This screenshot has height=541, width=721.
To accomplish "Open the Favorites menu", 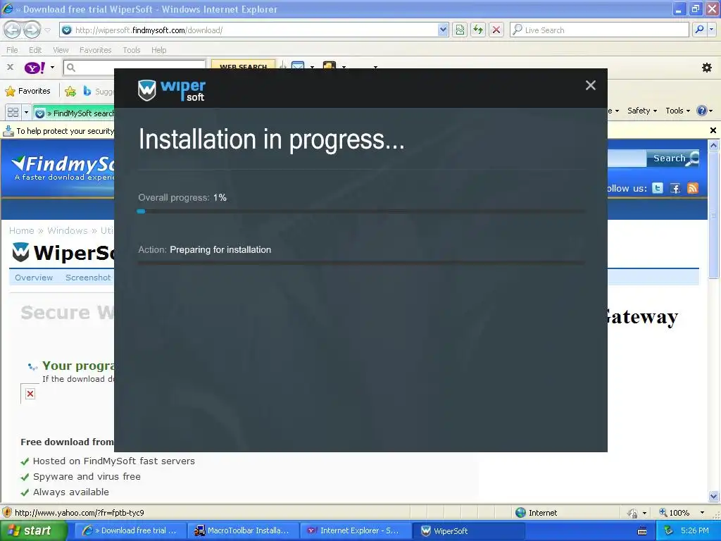I will [95, 50].
